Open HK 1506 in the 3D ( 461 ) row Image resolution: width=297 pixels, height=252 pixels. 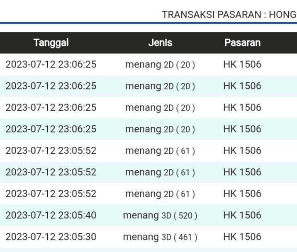(x=242, y=237)
